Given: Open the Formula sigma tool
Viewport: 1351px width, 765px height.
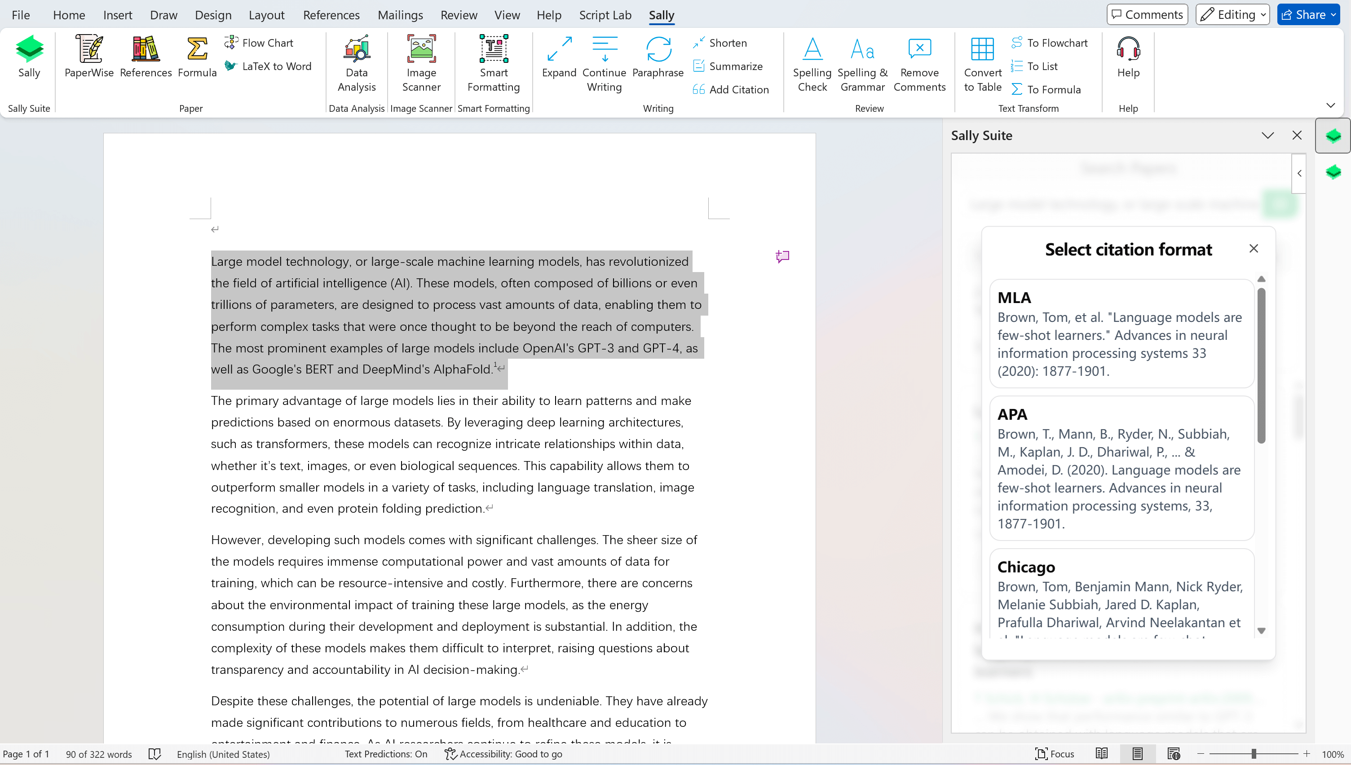Looking at the screenshot, I should click(x=197, y=57).
